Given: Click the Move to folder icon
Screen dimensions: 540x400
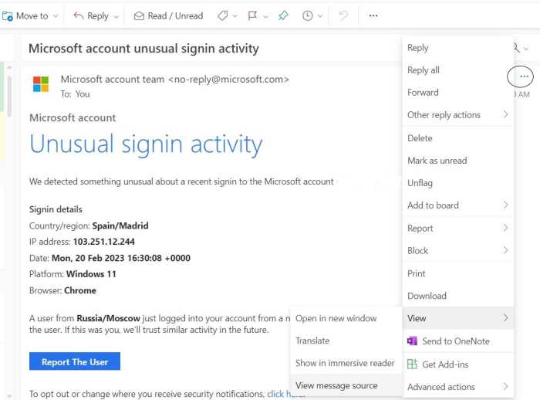Looking at the screenshot, I should click(x=7, y=16).
